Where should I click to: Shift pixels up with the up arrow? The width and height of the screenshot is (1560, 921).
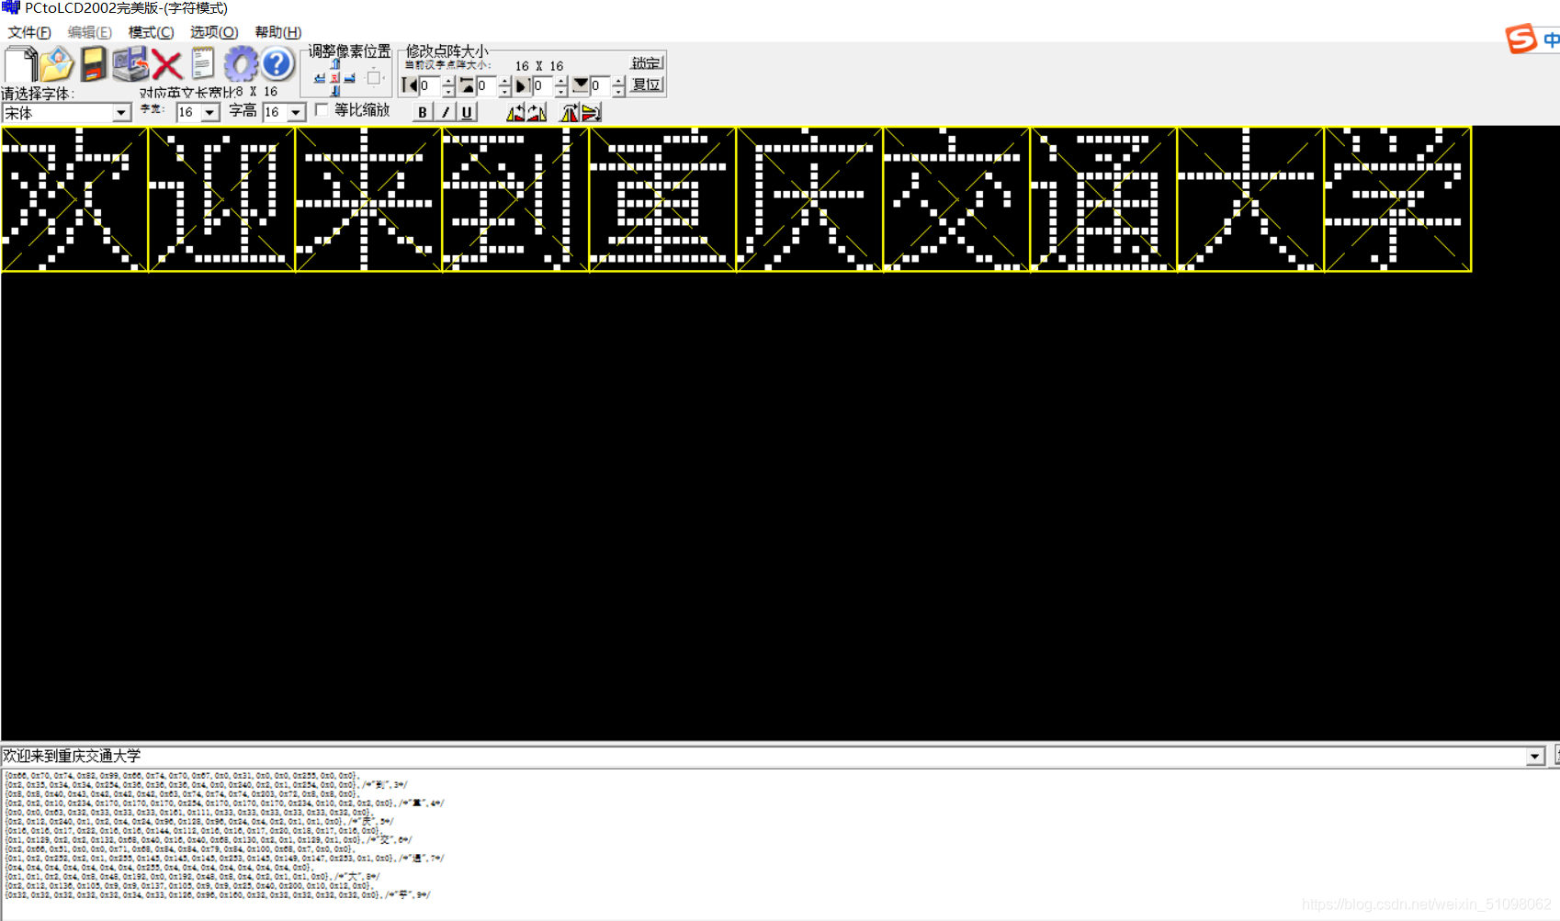pos(335,63)
